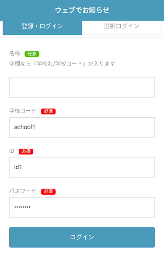Click the school1 text in the field
Image resolution: width=164 pixels, height=259 pixels.
coord(24,127)
